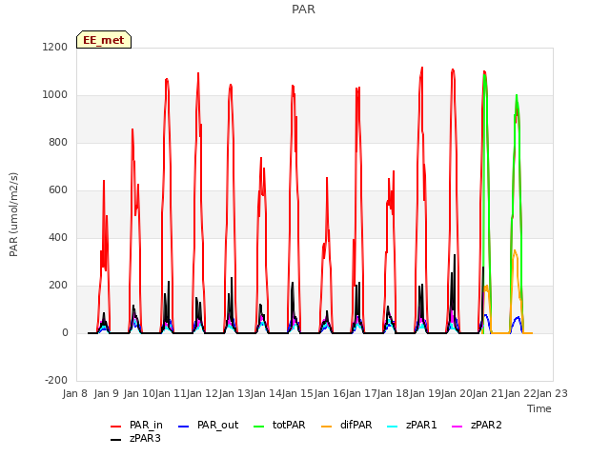Click the Time x-axis label
This screenshot has width=610, height=457.
click(x=539, y=408)
